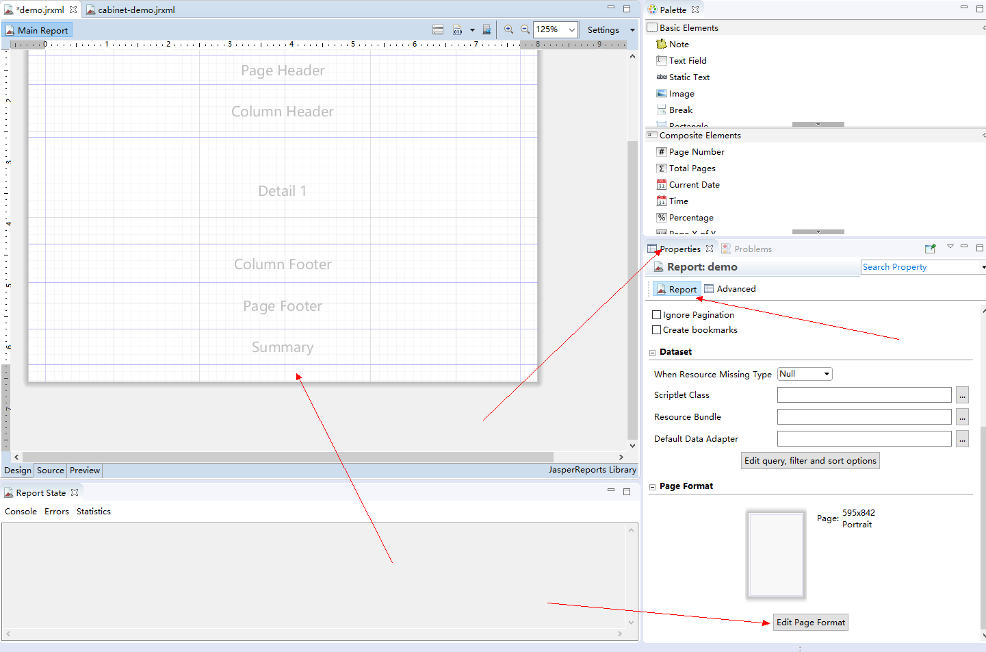
Task: Click the save report toolbar icon
Action: (x=486, y=29)
